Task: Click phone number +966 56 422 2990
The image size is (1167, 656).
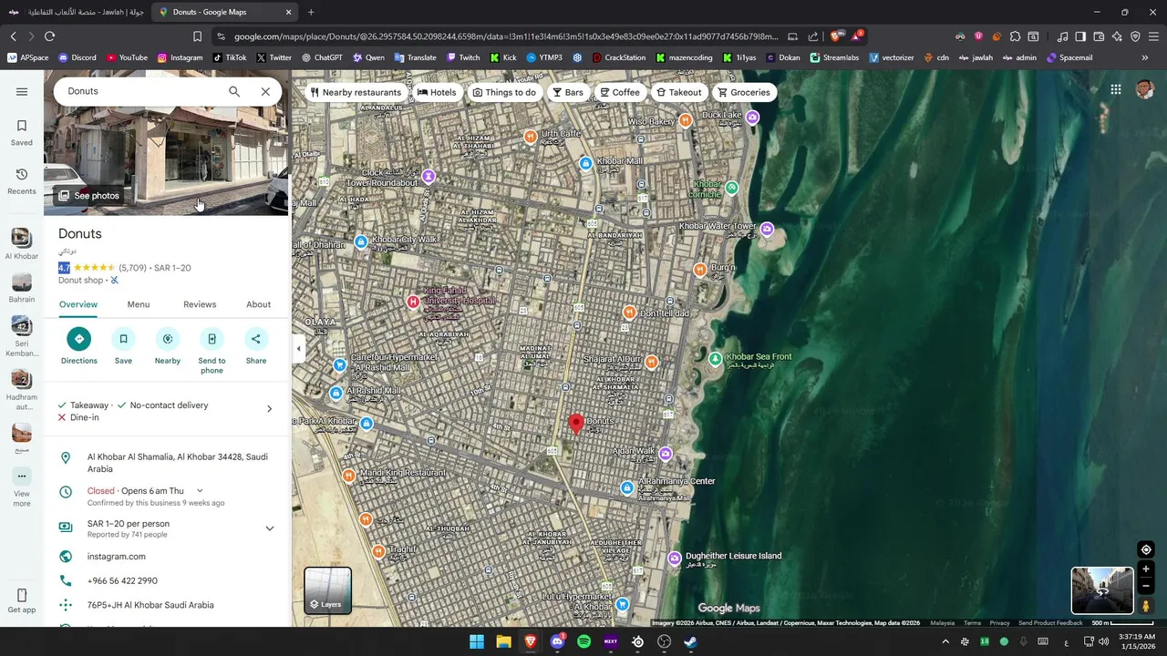Action: point(122,580)
